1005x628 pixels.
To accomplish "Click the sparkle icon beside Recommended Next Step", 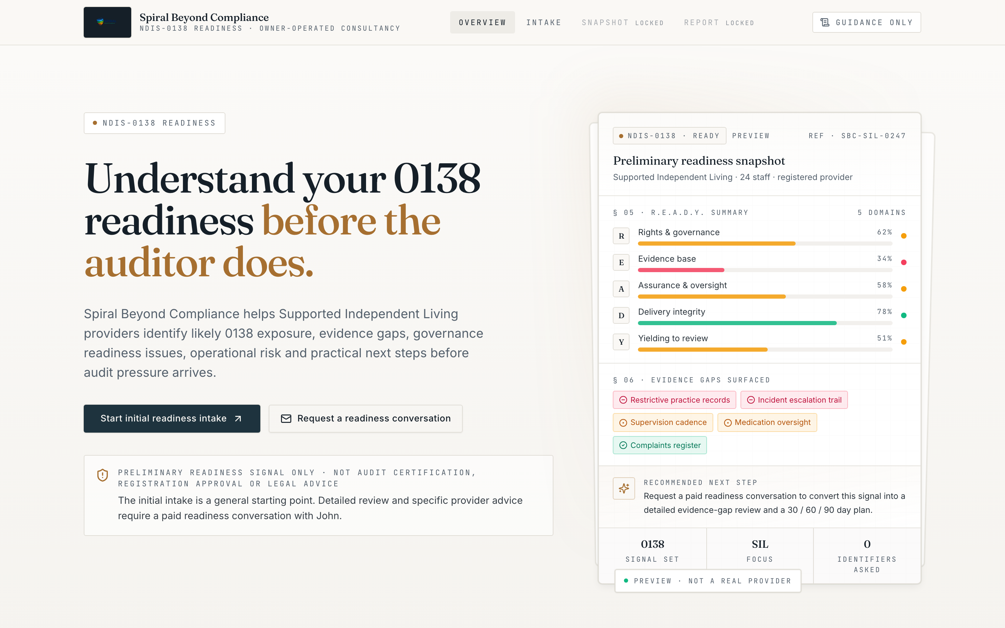I will [624, 488].
